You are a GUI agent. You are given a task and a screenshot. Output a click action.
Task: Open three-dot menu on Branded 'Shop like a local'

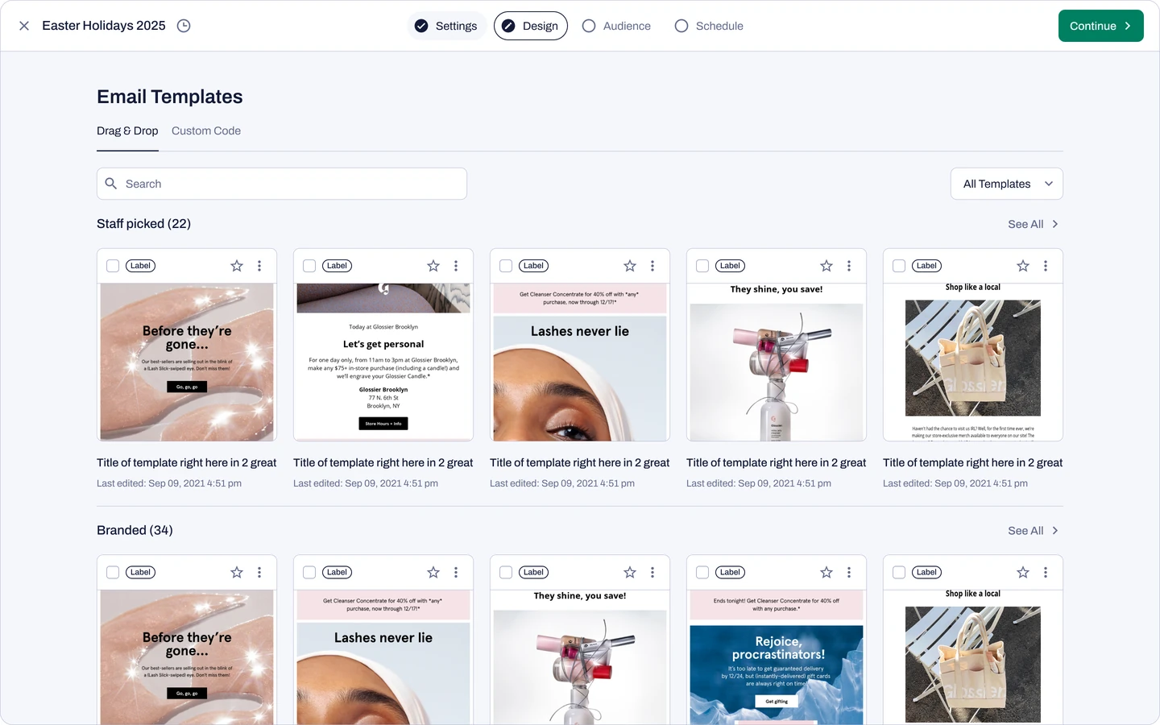pyautogui.click(x=1046, y=573)
